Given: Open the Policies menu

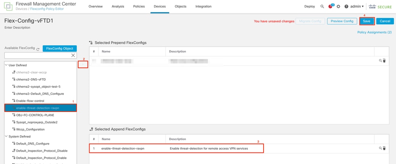Looking at the screenshot, I should 139,7.
